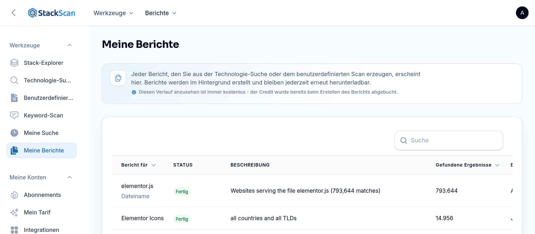The height and width of the screenshot is (234, 535).
Task: Go to Meine Suche in sidebar
Action: pyautogui.click(x=42, y=133)
